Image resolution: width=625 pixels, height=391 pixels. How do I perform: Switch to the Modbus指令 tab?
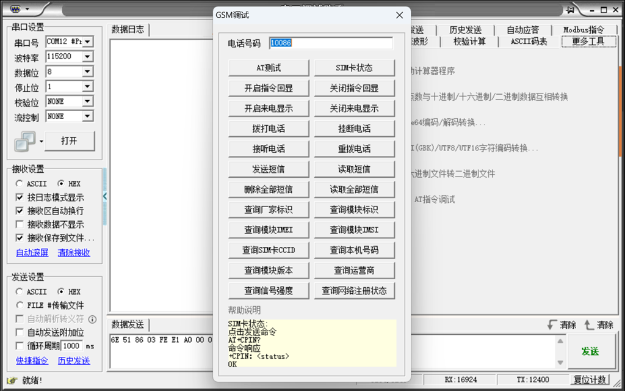tap(583, 30)
